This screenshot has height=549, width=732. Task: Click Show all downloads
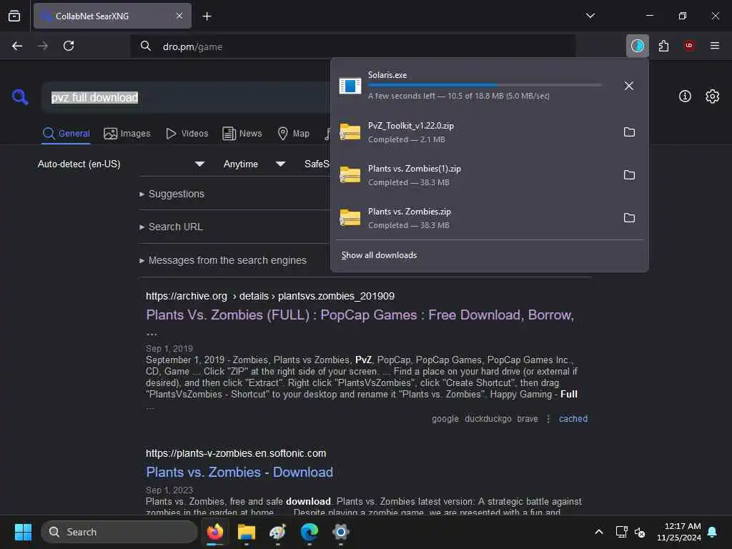(379, 255)
